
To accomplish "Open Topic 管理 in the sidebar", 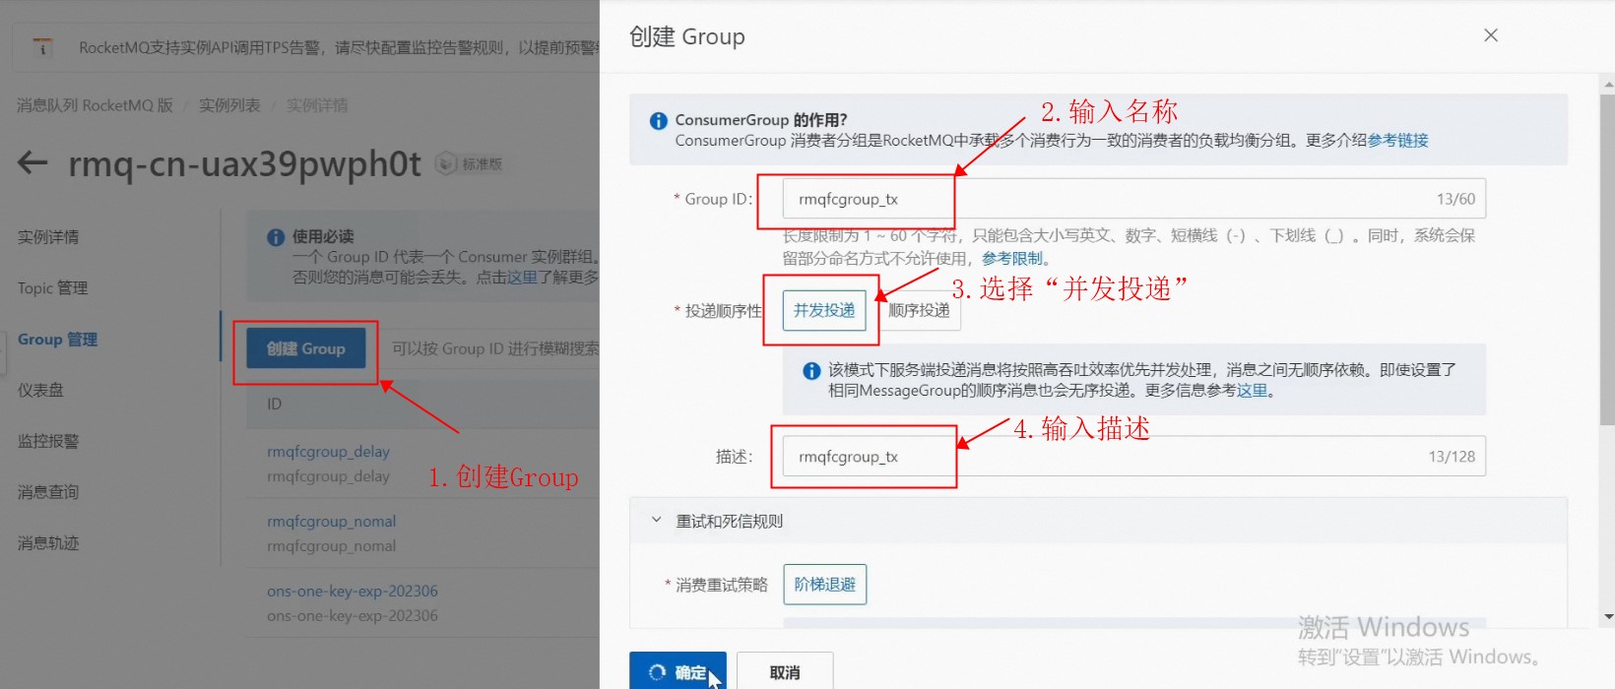I will 52,288.
